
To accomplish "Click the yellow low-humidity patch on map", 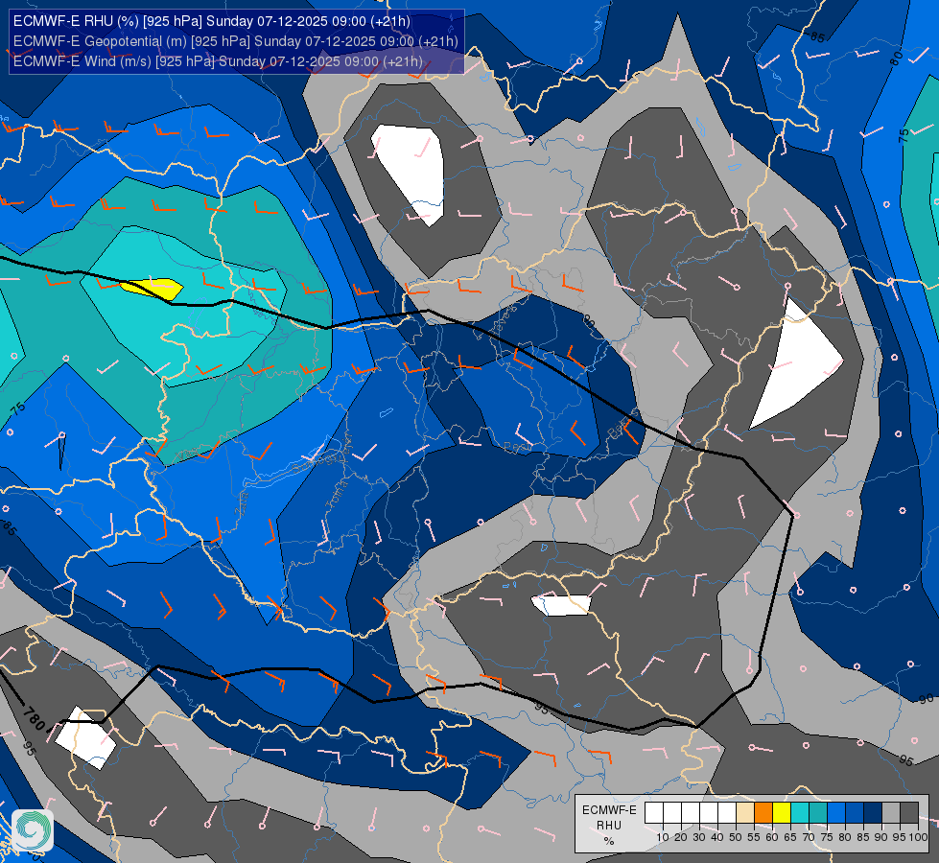I will point(152,288).
